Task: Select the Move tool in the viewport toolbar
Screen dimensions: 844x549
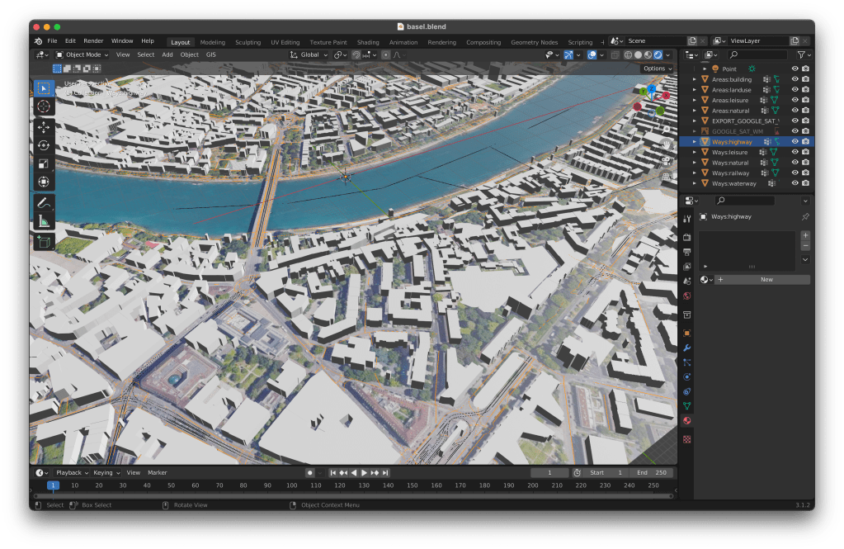Action: click(44, 128)
